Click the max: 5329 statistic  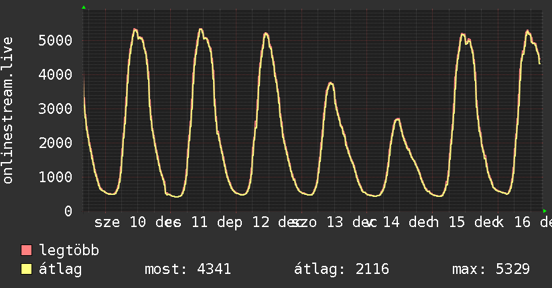(491, 269)
